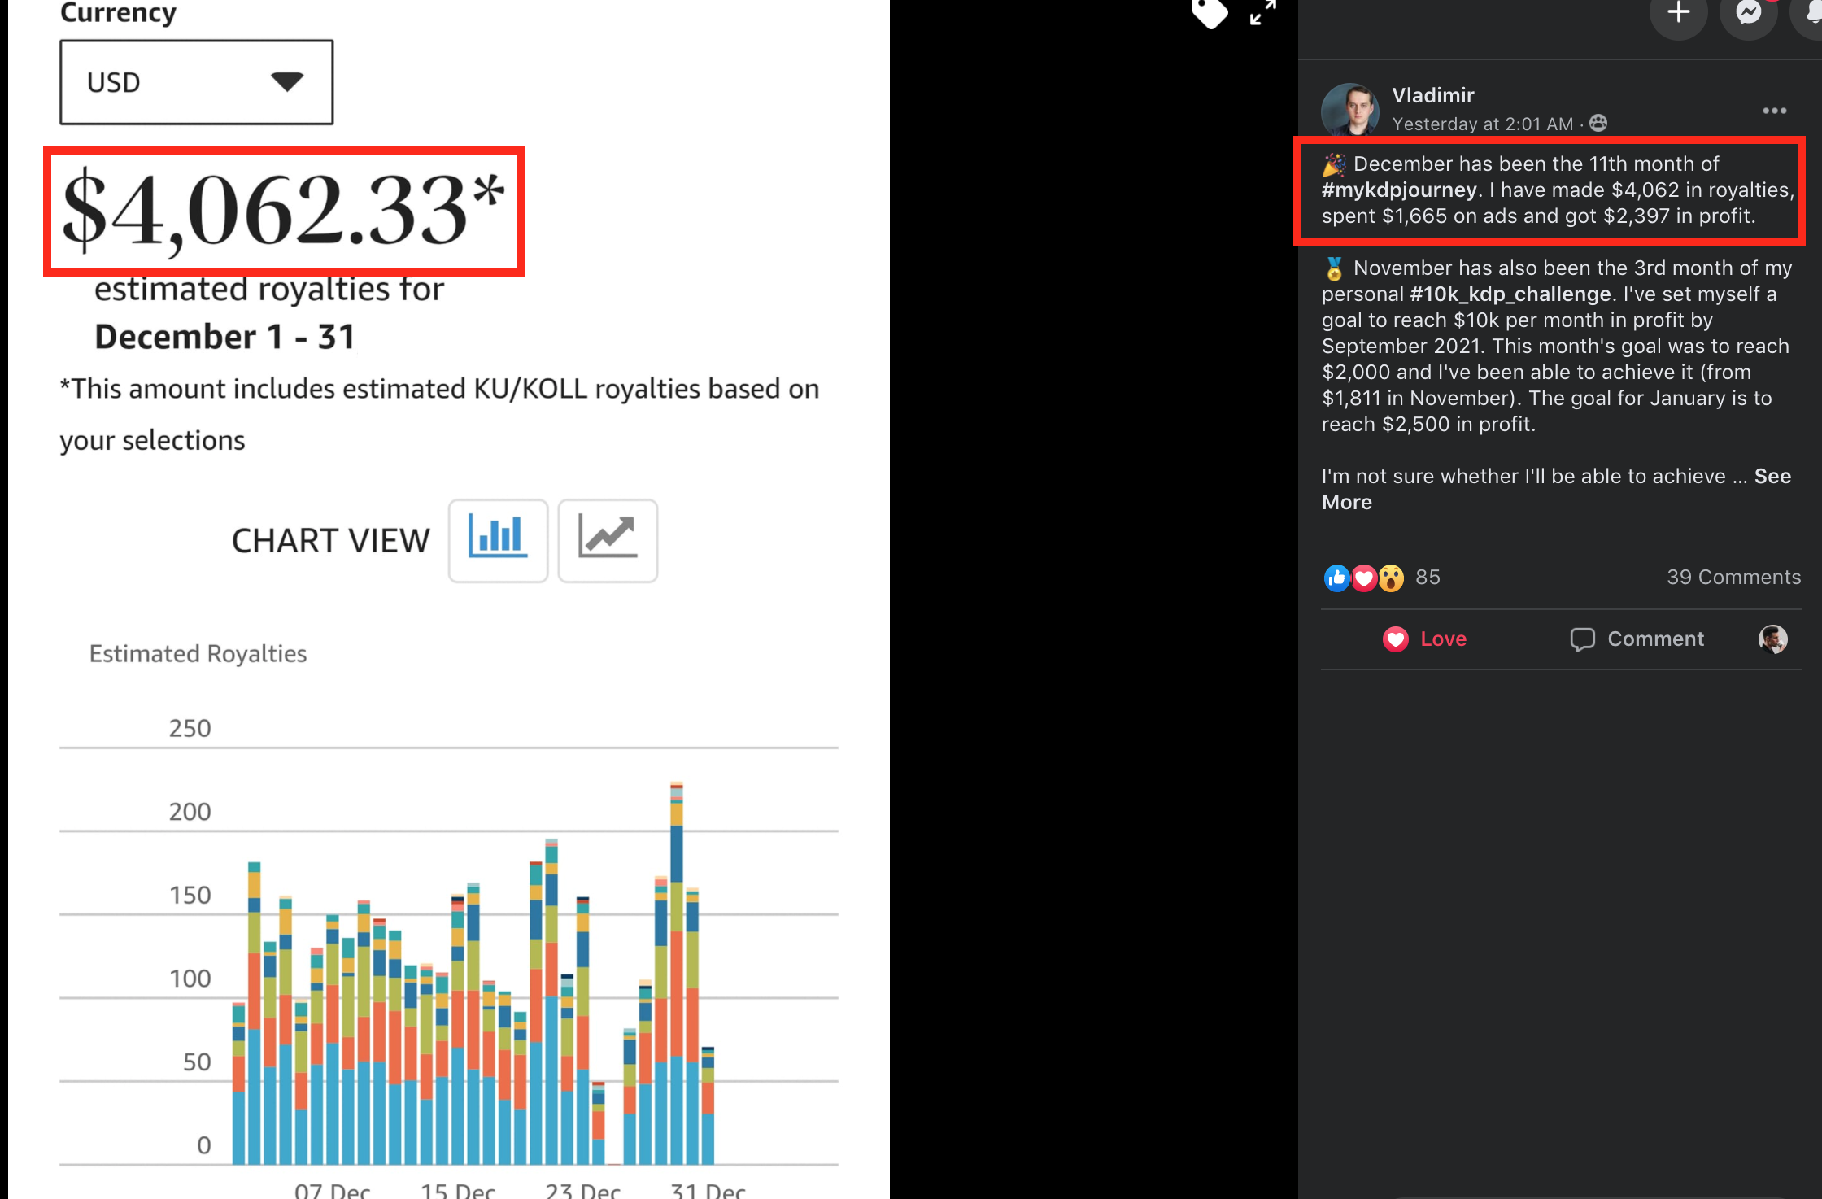Click the tallest bar in royalties chart
This screenshot has height=1199, width=1822.
(x=676, y=973)
